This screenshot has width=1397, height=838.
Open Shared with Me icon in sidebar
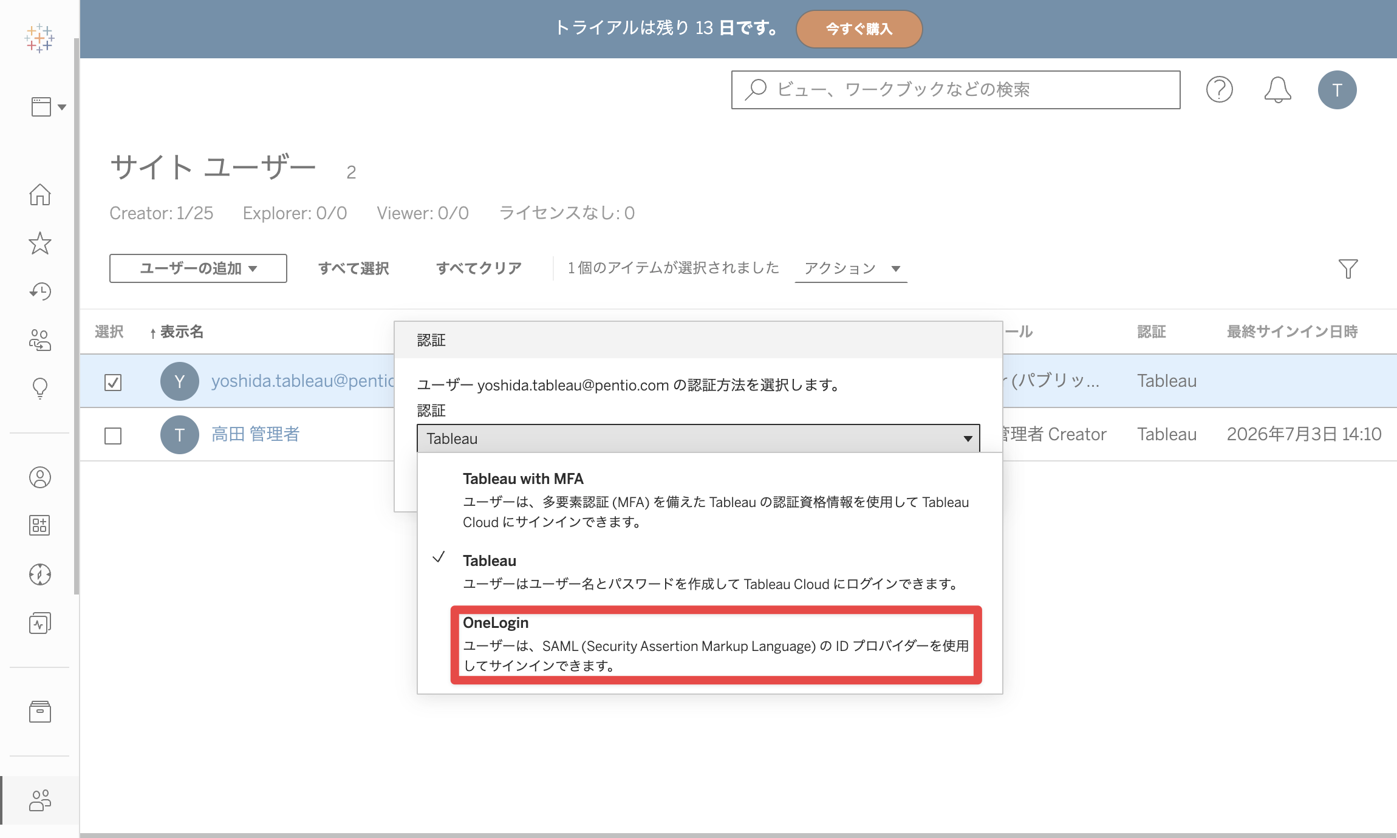pos(40,340)
